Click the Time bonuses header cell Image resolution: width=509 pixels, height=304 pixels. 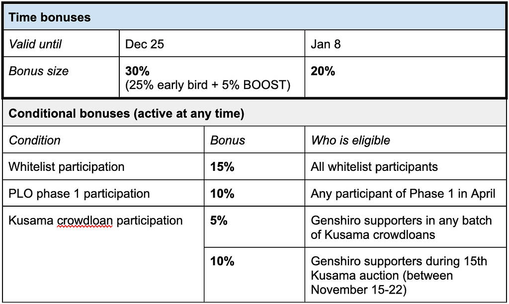(x=254, y=17)
